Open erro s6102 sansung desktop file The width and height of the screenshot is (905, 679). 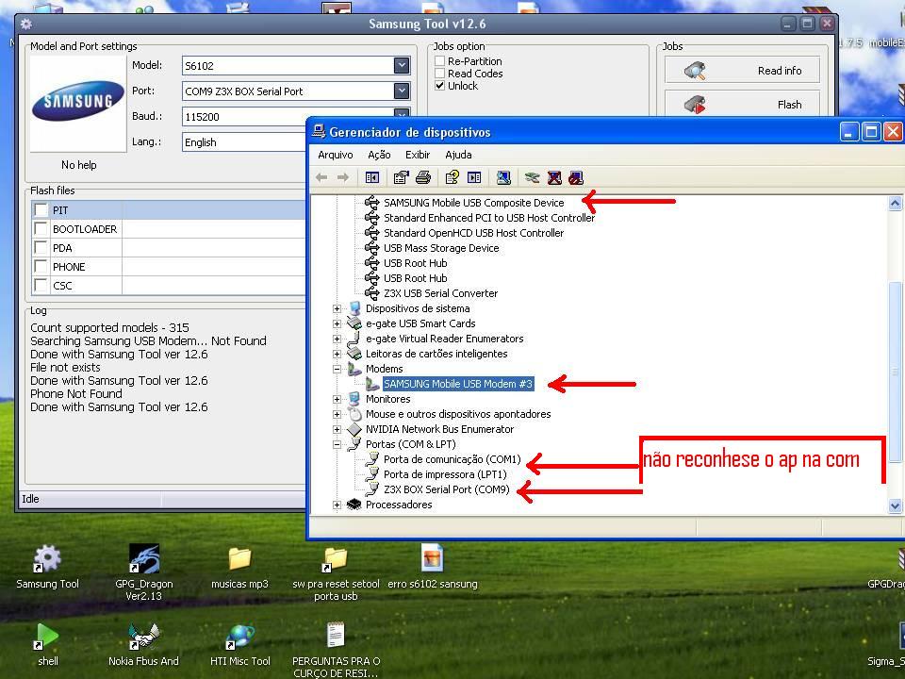click(x=433, y=567)
